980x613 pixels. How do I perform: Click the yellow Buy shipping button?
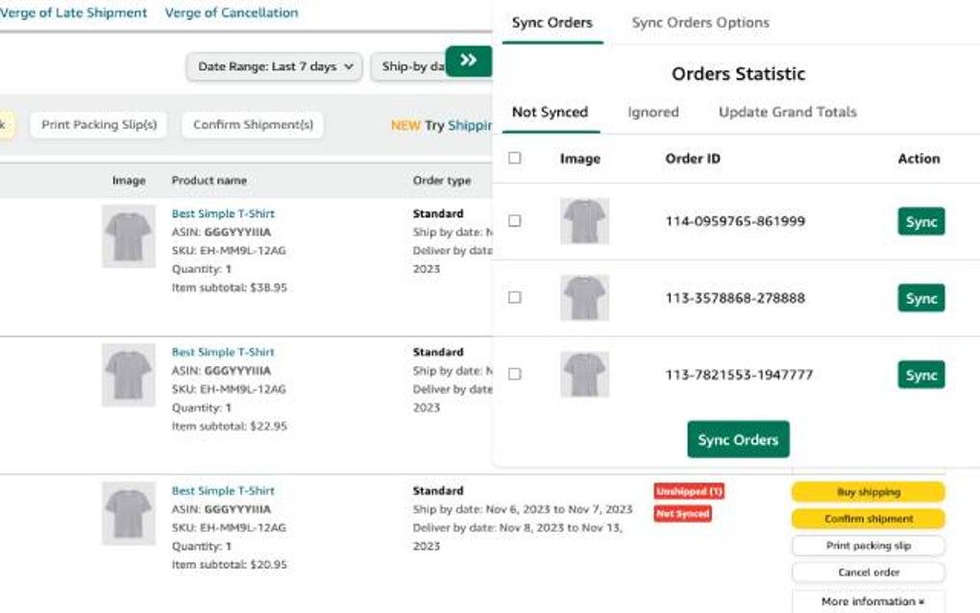(867, 492)
